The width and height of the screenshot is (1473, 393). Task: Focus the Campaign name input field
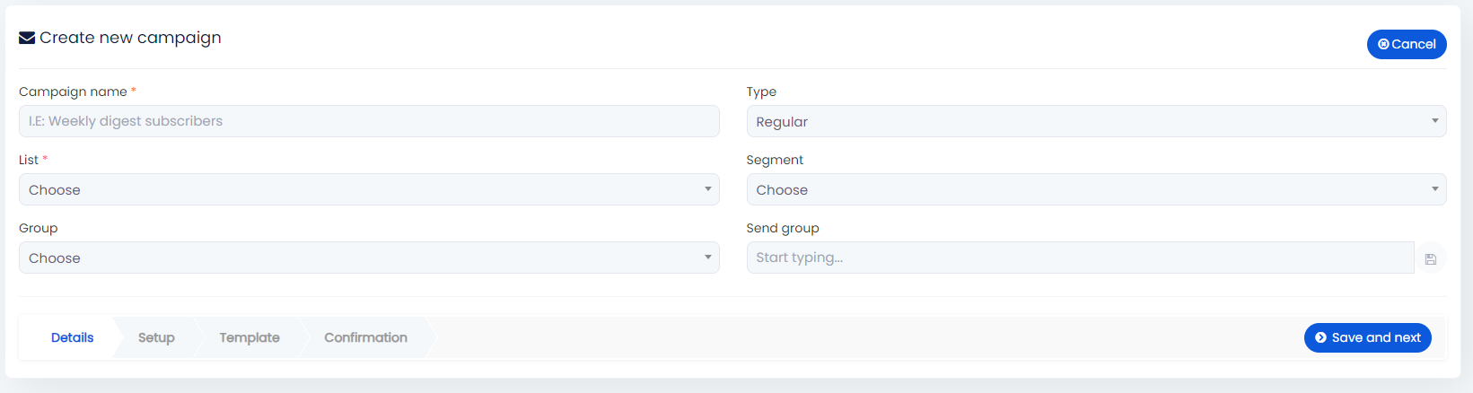coord(369,121)
